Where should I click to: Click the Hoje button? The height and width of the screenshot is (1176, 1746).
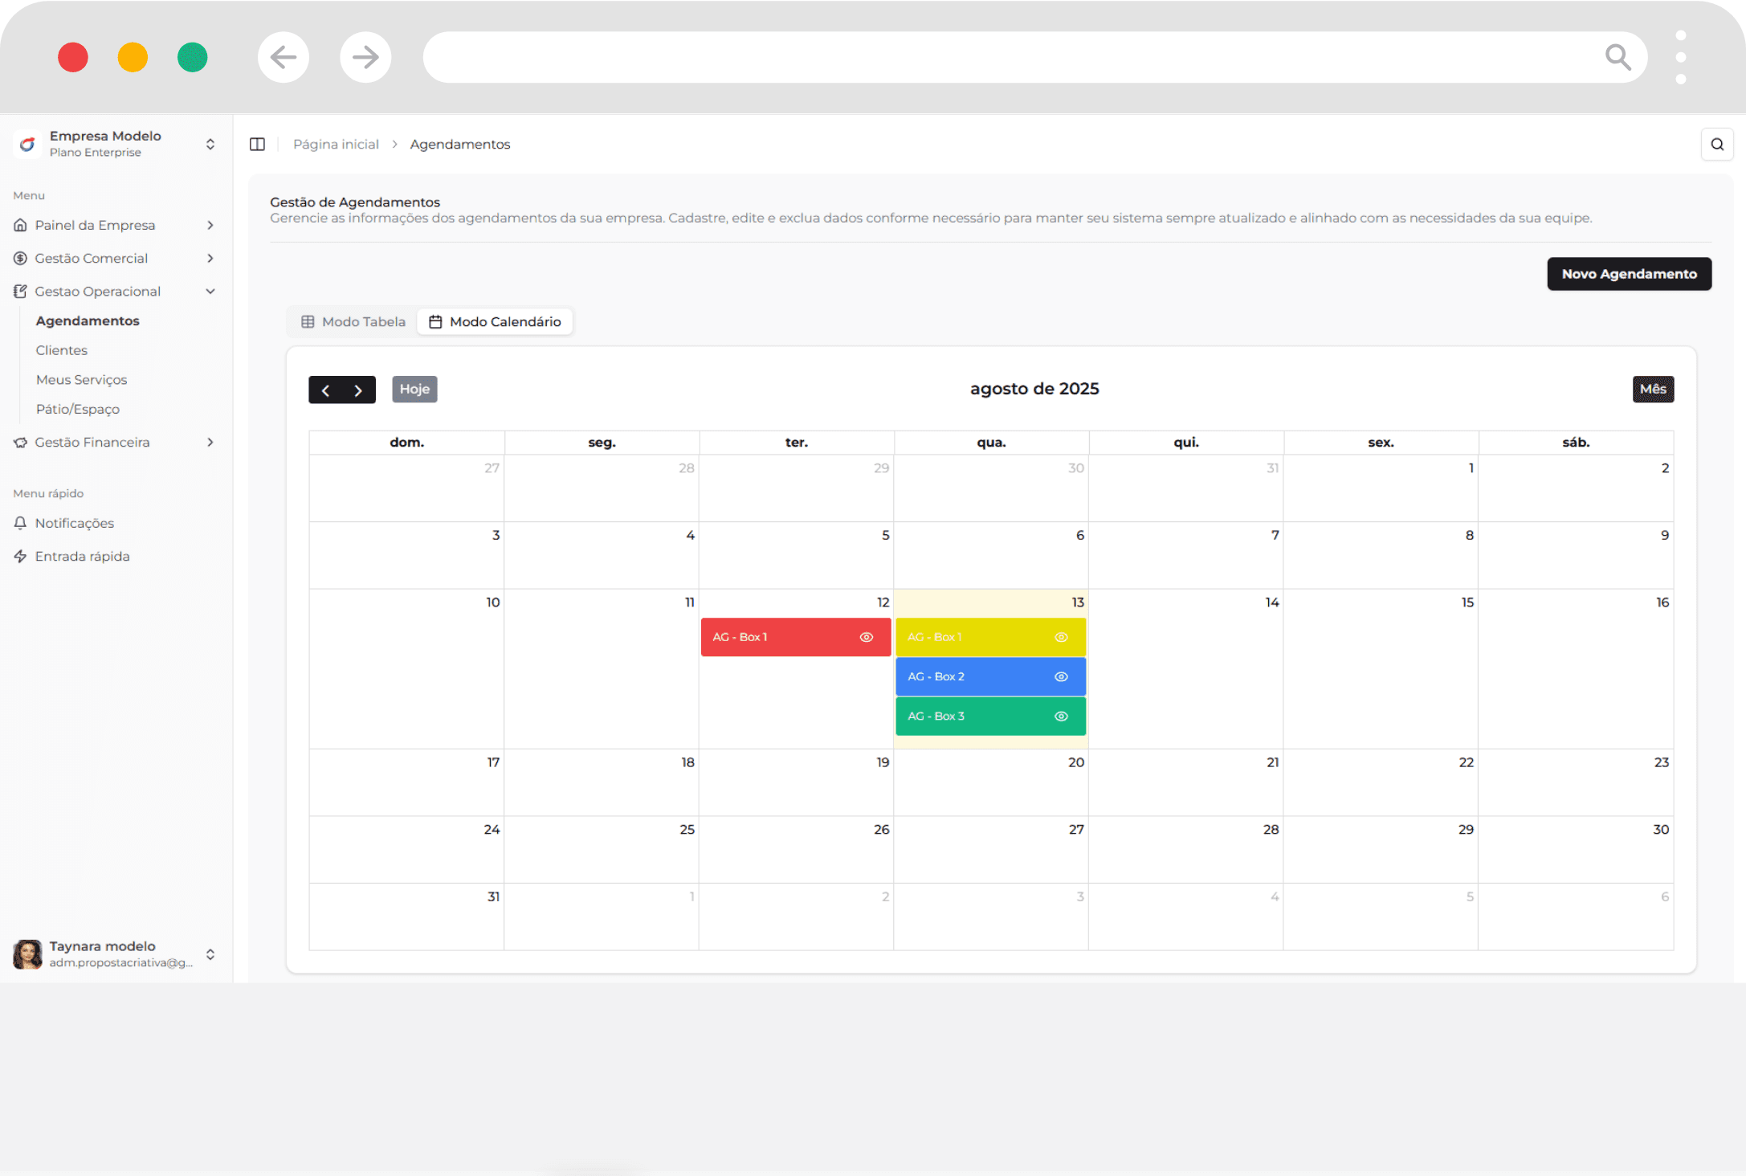coord(414,390)
